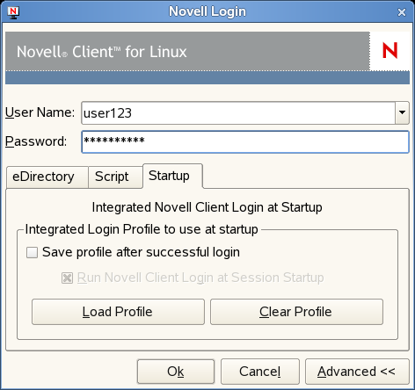
Task: Click the User Name input field
Action: point(238,113)
